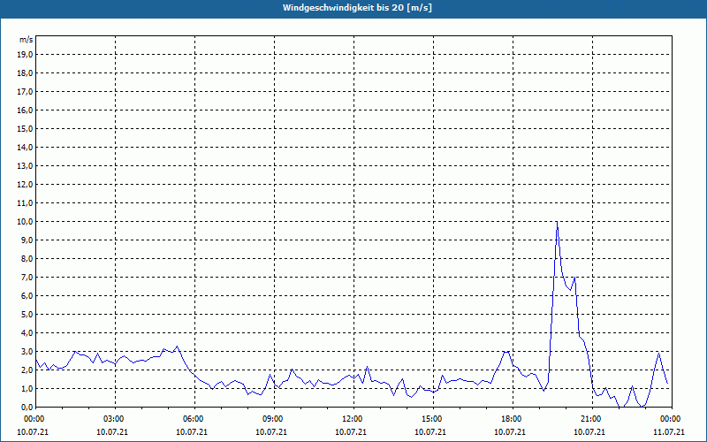Select the 10,0 y-axis label
Screen dimensions: 707x442
[x=25, y=222]
